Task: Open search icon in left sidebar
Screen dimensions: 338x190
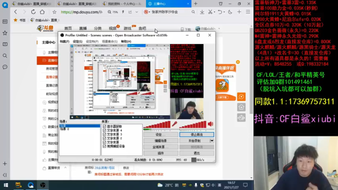Action: point(5,56)
